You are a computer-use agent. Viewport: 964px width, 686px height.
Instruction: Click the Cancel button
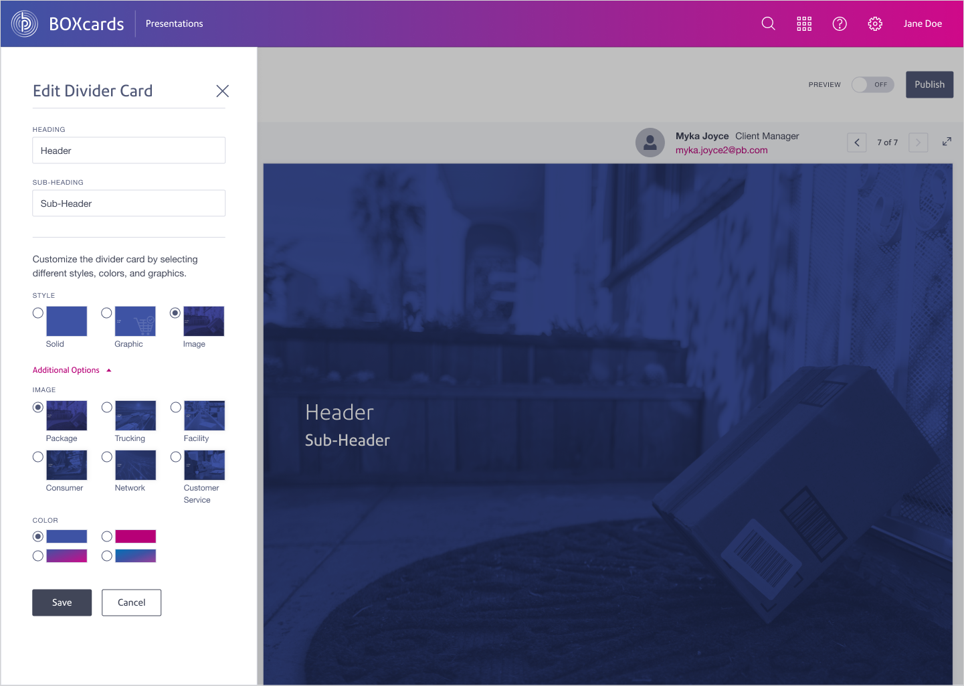131,602
